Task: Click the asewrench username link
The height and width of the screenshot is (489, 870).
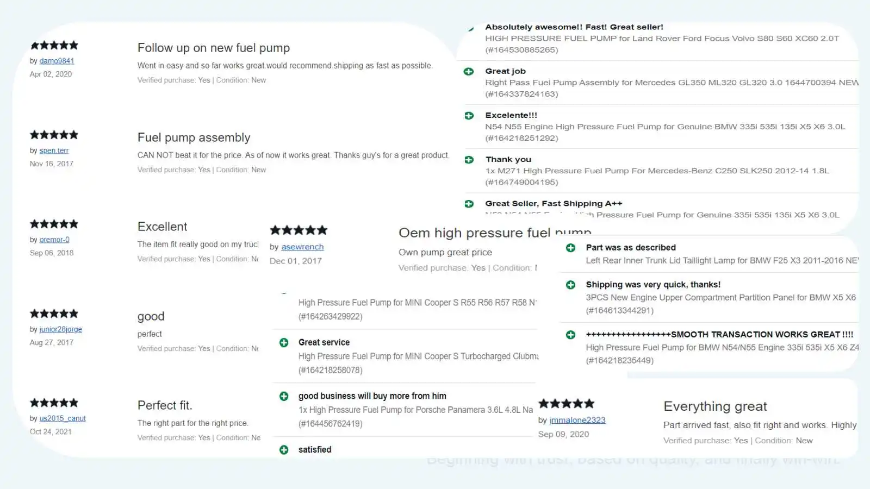Action: (x=302, y=247)
